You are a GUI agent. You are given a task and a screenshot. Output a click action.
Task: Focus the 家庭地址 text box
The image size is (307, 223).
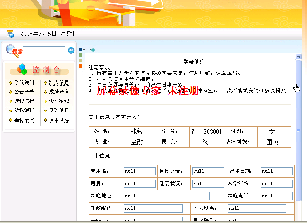(x=166, y=196)
